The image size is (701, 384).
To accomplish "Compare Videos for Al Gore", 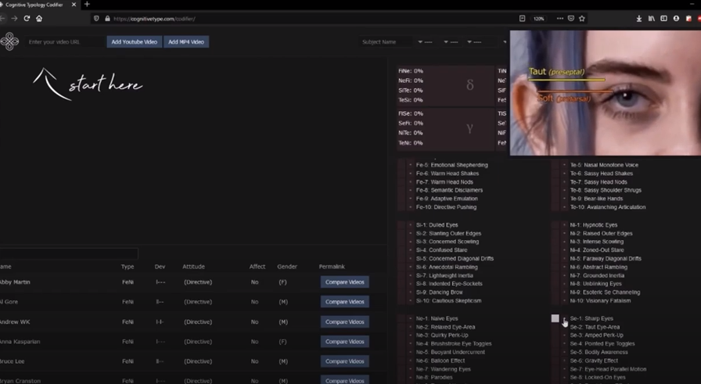I will pyautogui.click(x=345, y=302).
